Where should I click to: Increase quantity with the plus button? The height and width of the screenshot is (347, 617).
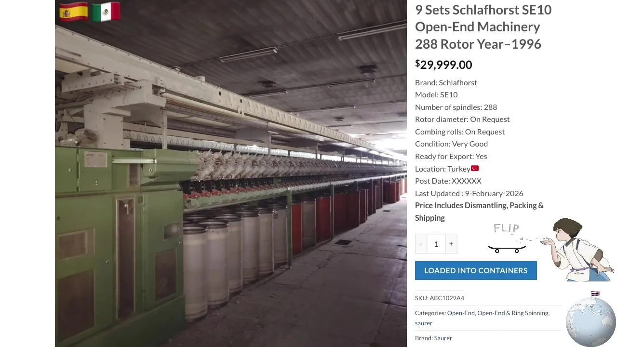tap(451, 244)
